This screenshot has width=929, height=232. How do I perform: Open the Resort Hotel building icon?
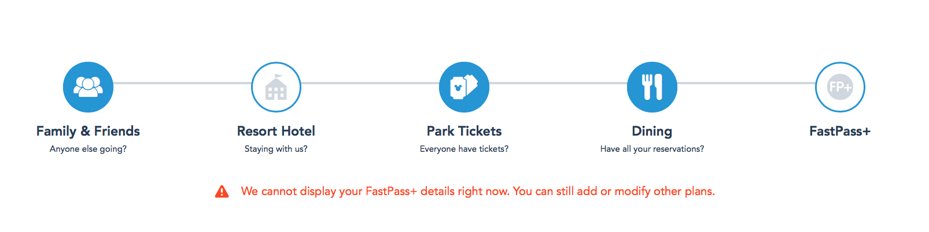pos(276,87)
